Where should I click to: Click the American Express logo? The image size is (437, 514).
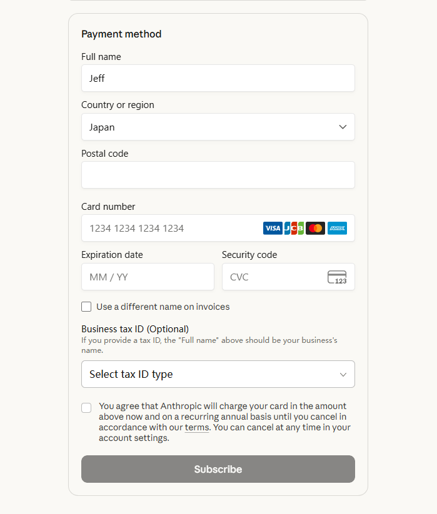tap(337, 229)
